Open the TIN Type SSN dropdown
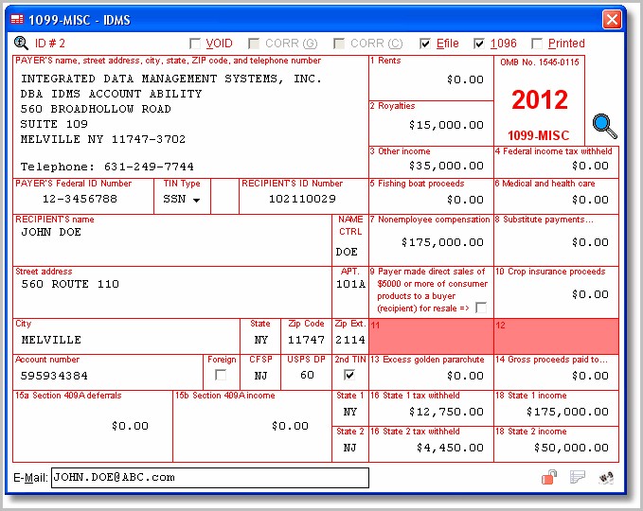 197,200
